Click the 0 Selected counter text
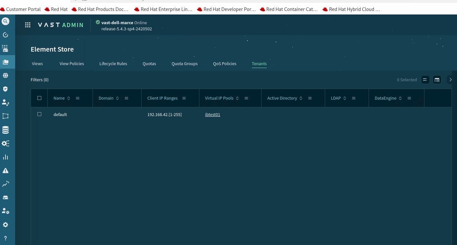The width and height of the screenshot is (457, 245). 407,80
